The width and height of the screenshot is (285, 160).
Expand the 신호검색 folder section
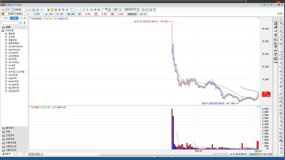click(x=14, y=135)
